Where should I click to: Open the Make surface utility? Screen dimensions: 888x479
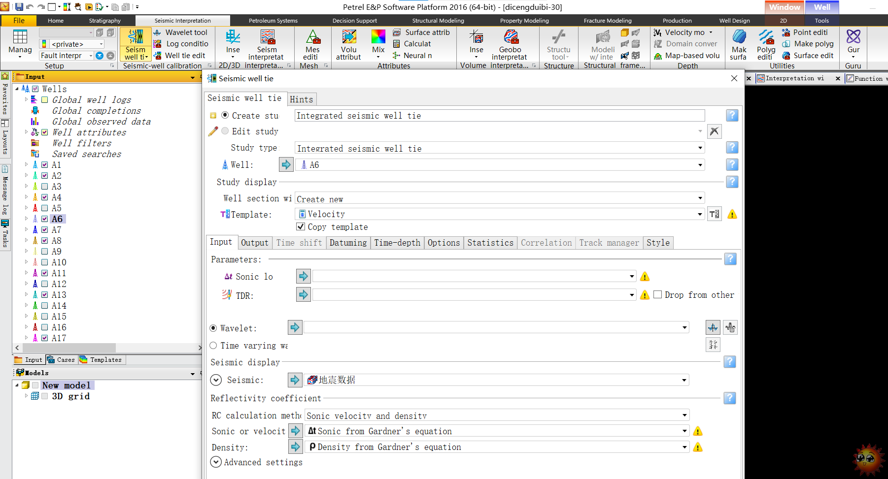[739, 44]
